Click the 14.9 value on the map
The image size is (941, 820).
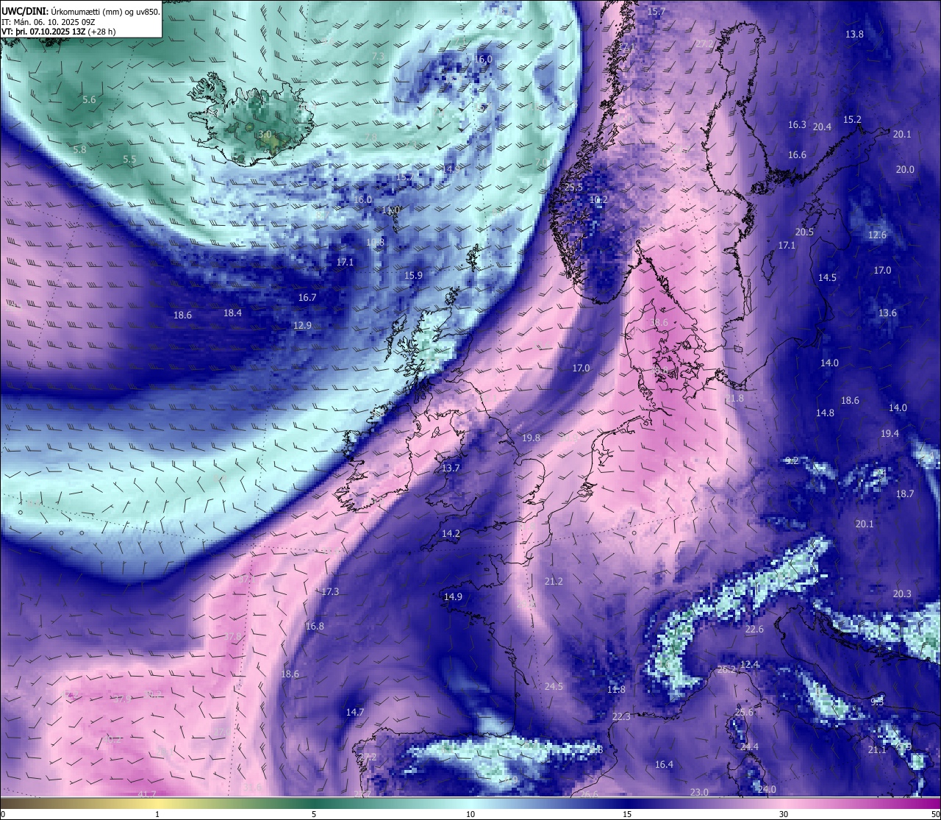coord(453,596)
